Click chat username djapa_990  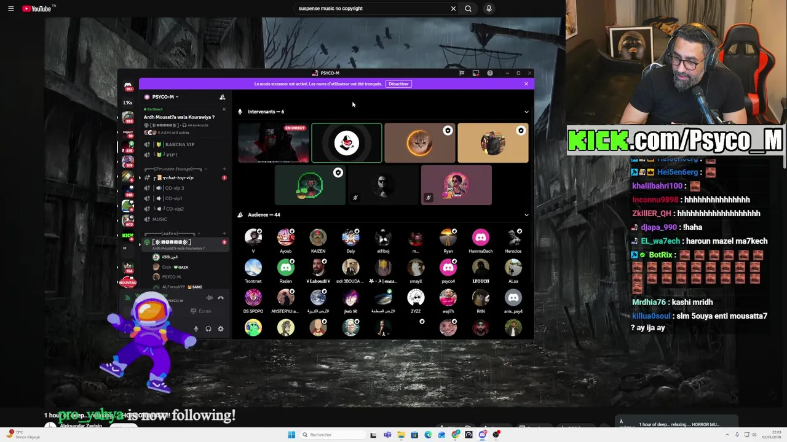[659, 227]
